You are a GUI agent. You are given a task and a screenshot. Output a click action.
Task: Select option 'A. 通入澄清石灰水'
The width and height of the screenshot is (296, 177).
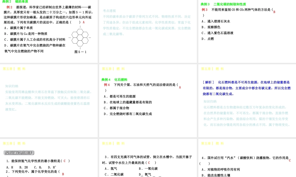pos(216,21)
